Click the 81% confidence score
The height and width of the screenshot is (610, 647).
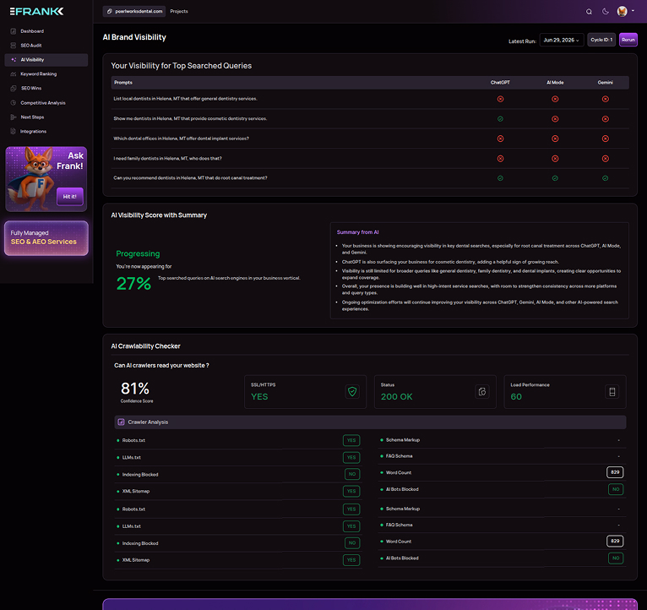click(135, 389)
